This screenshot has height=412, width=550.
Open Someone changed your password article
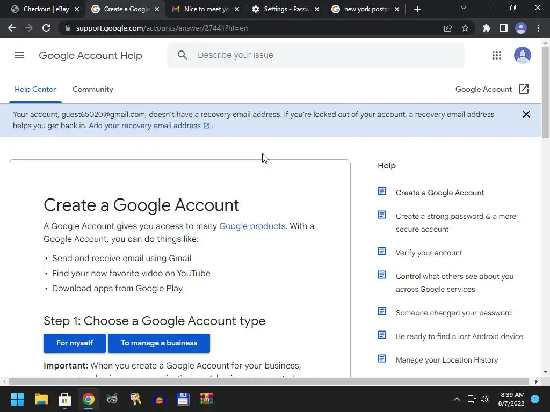pos(453,313)
